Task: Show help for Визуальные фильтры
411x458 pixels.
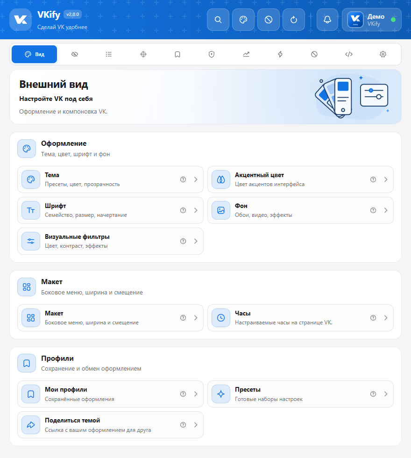Action: 183,241
